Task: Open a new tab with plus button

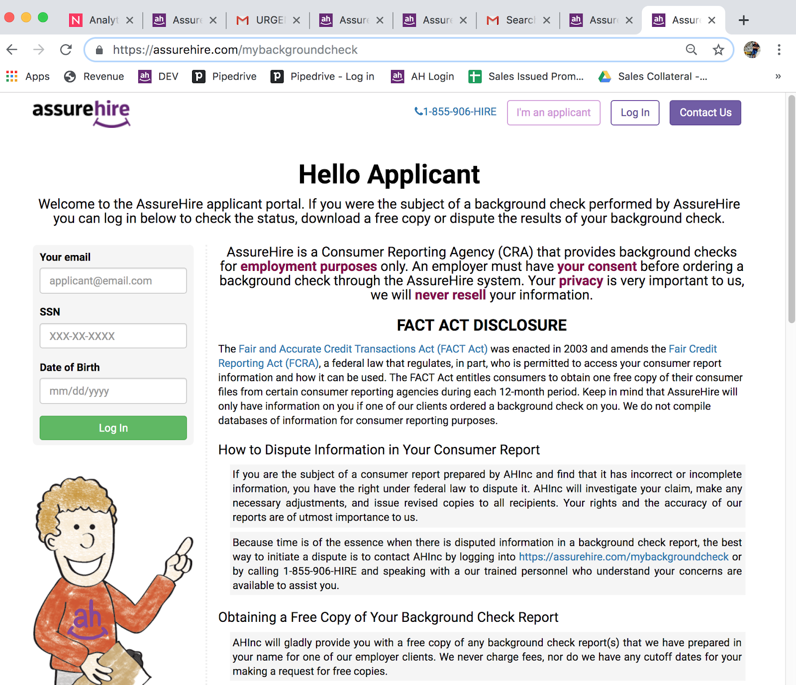Action: point(743,20)
